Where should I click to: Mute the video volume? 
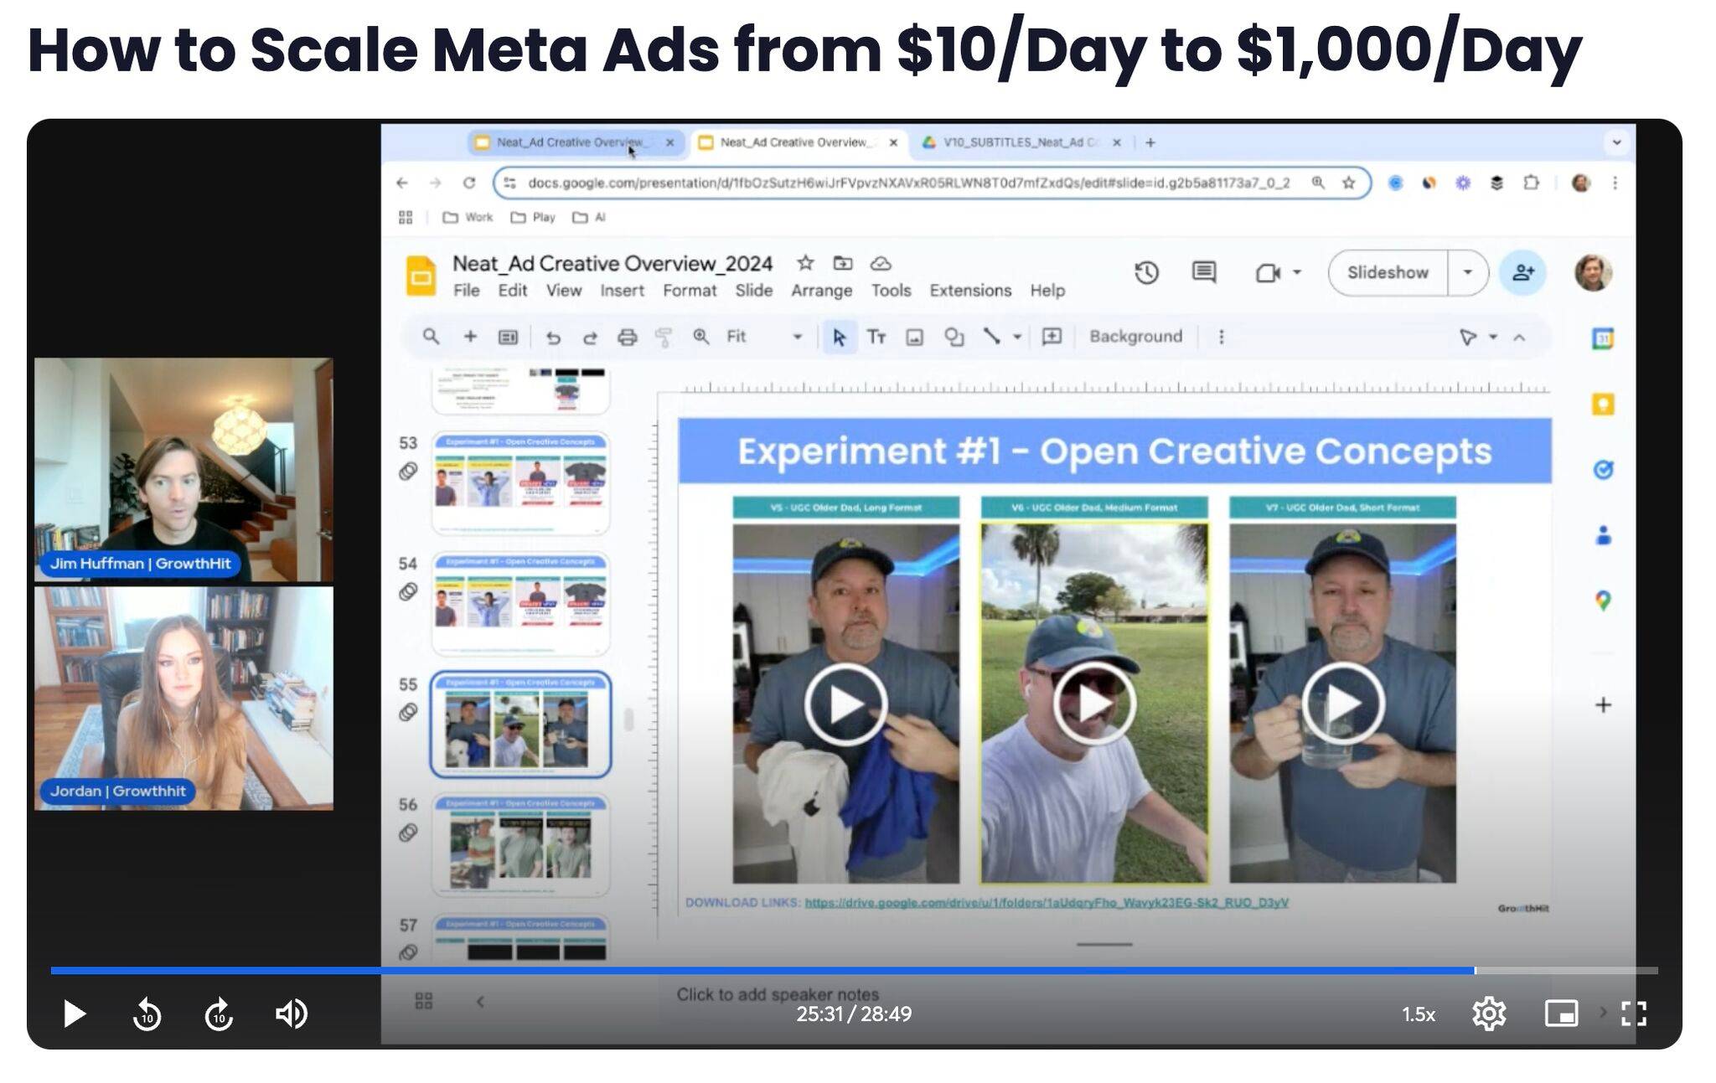click(292, 1013)
